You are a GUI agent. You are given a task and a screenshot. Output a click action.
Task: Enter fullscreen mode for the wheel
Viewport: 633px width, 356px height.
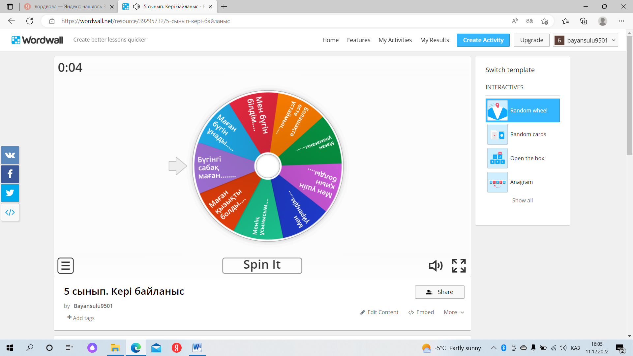tap(459, 265)
